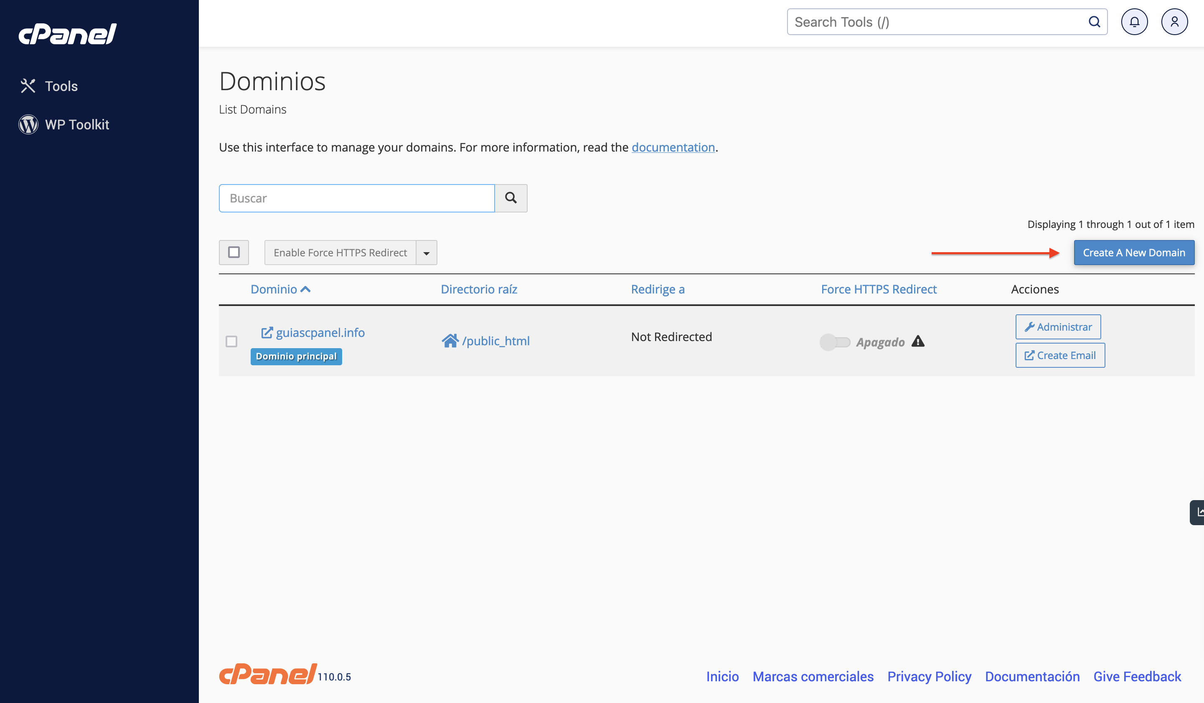This screenshot has height=703, width=1204.
Task: Open the documentation link
Action: [x=673, y=148]
